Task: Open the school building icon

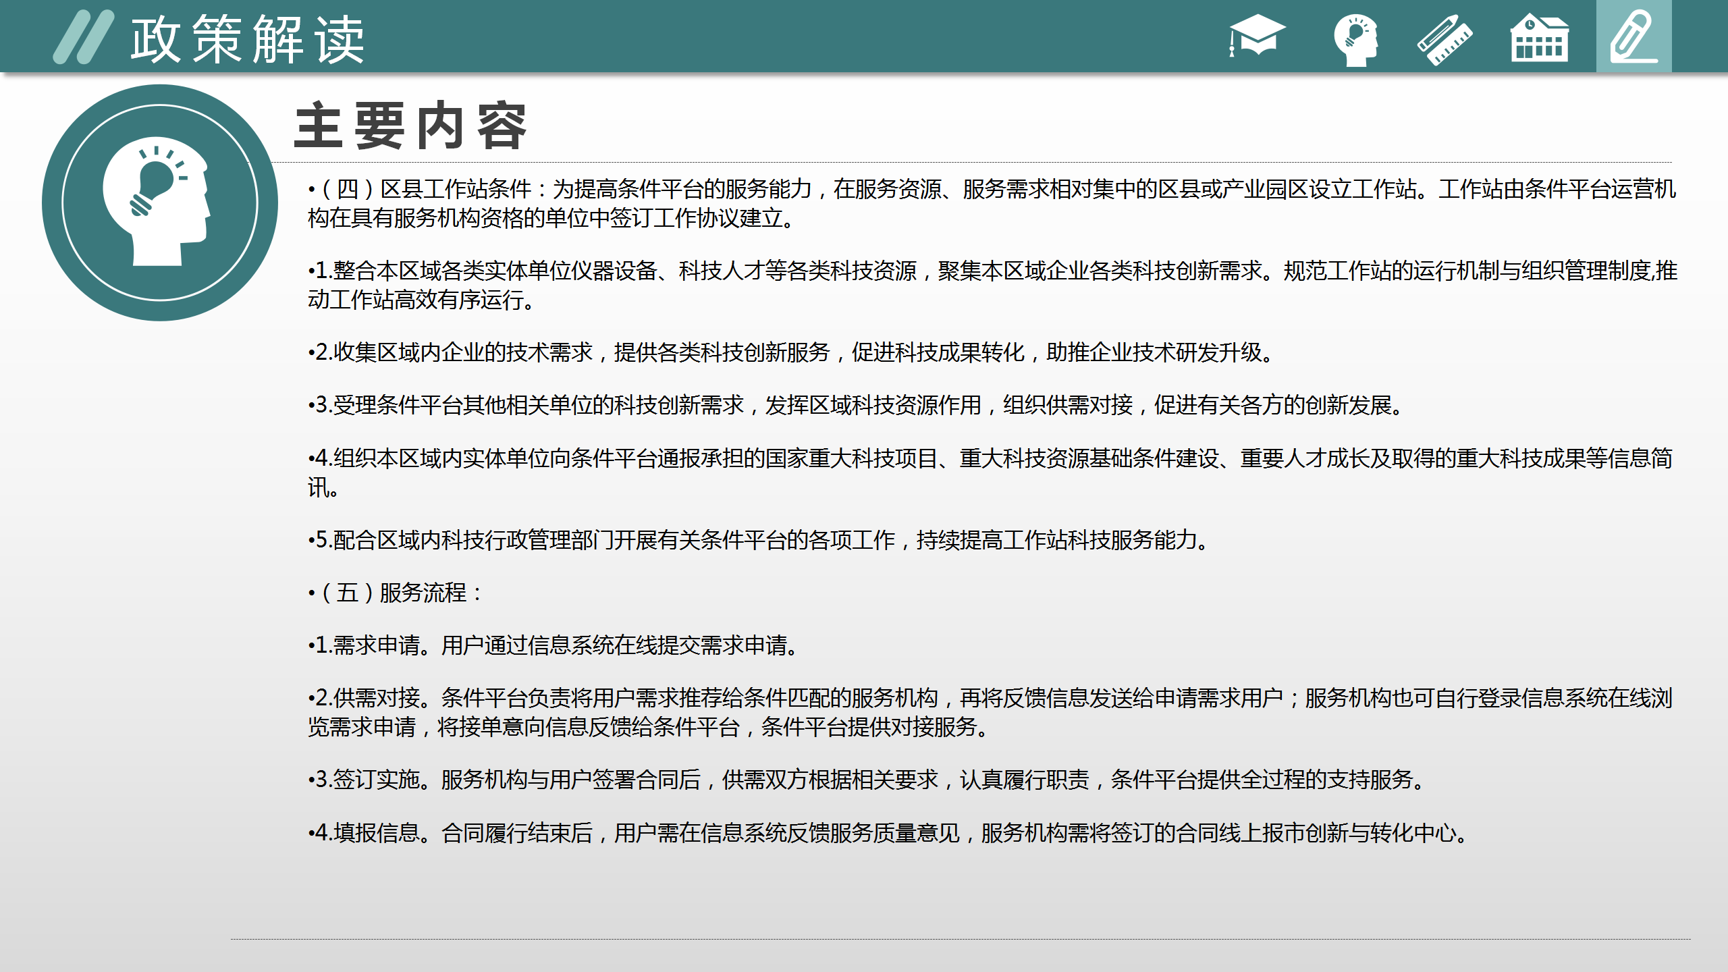Action: tap(1539, 40)
